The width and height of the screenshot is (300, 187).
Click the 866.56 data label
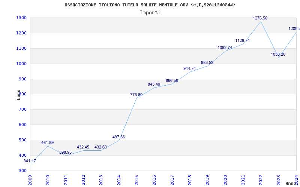(x=172, y=80)
